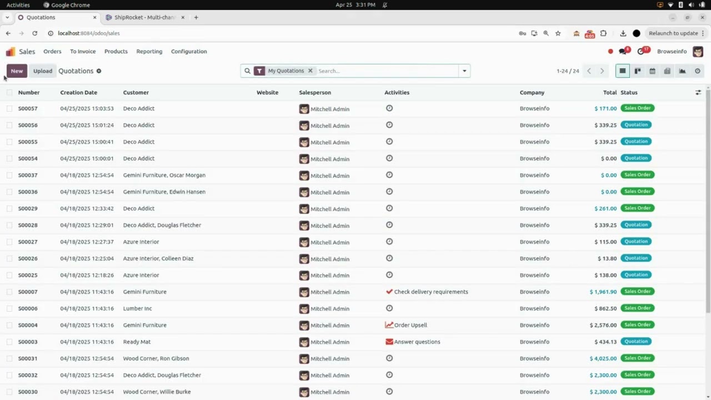Click Browseinfo company switcher
The width and height of the screenshot is (711, 400).
tap(672, 52)
